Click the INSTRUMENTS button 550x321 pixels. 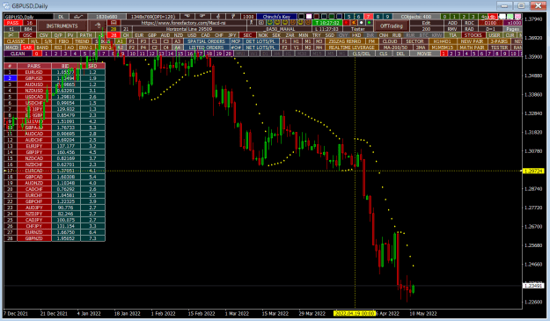[x=62, y=26]
